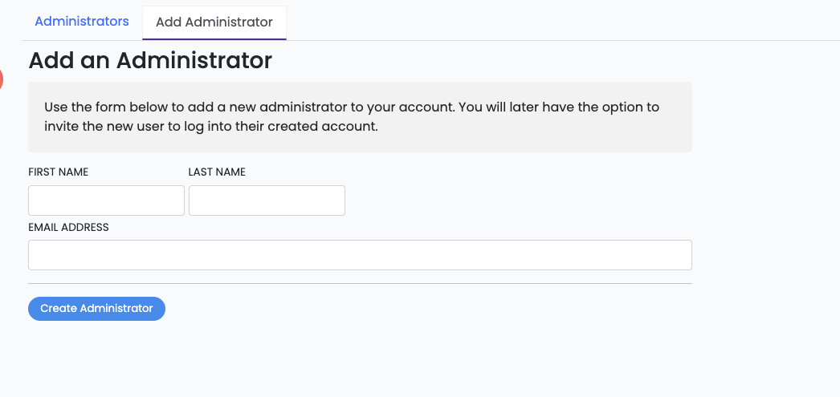Click empty area right of Last Name field
Image resolution: width=840 pixels, height=397 pixels.
(x=514, y=201)
